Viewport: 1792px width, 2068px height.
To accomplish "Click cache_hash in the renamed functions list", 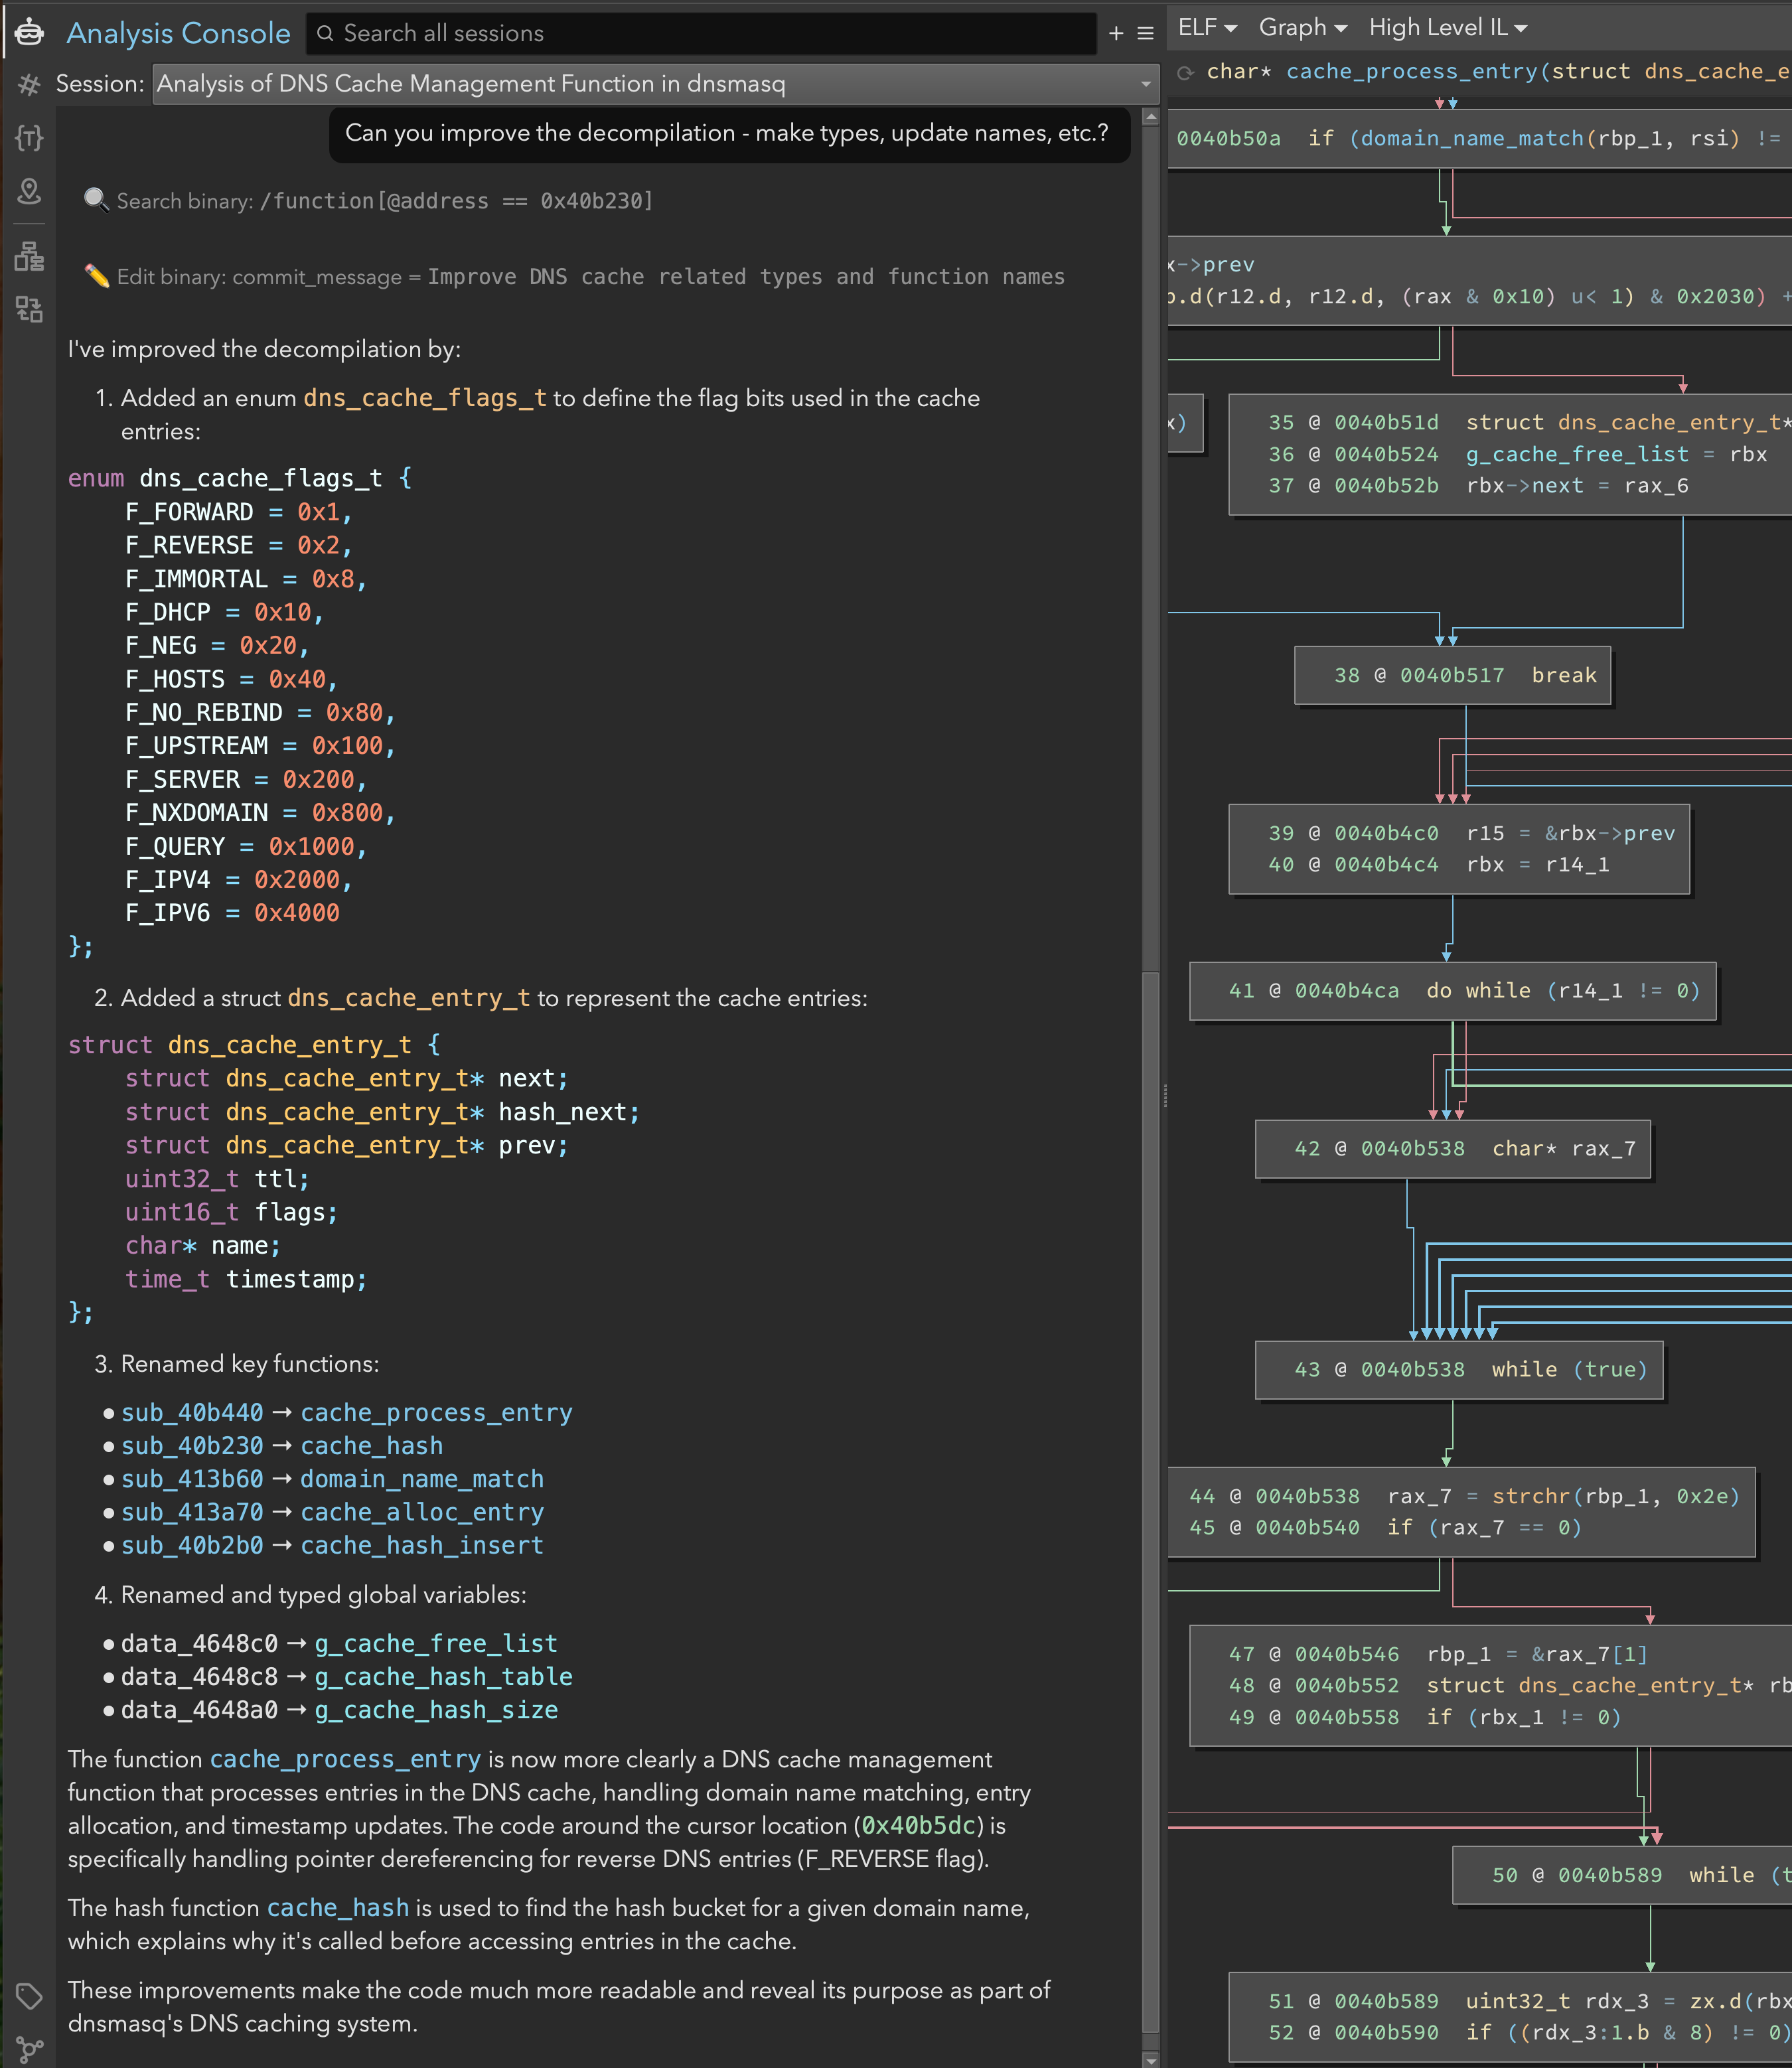I will click(372, 1445).
